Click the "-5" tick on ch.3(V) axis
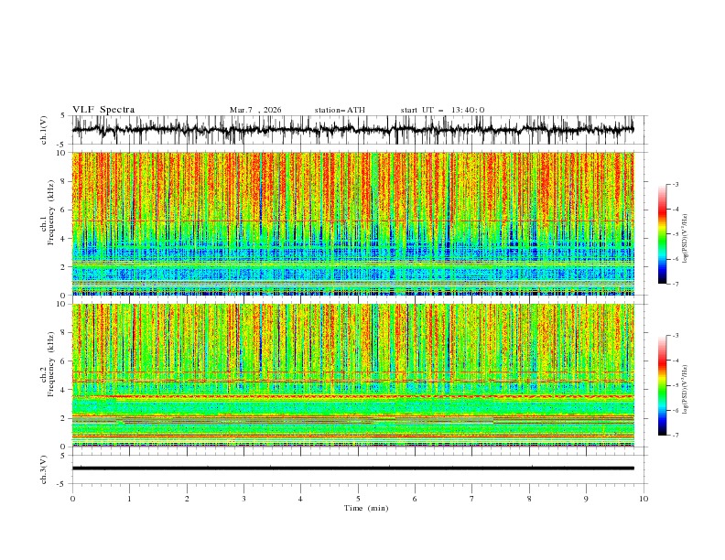 [x=61, y=484]
